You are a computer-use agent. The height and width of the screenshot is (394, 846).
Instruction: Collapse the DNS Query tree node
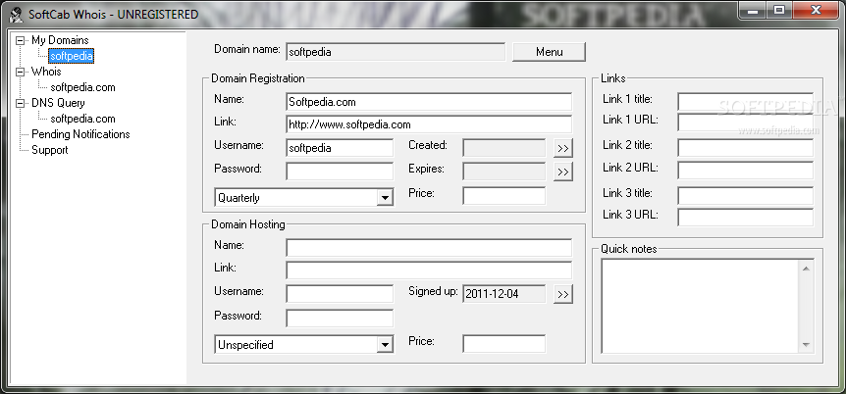point(20,103)
